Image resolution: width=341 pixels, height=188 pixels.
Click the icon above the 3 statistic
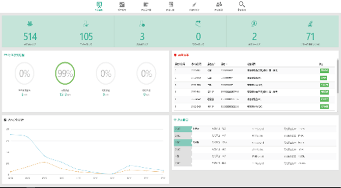tap(142, 24)
